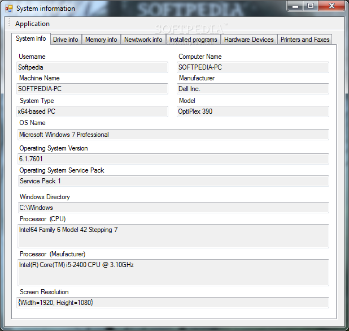Click the System information window icon
The height and width of the screenshot is (331, 349).
[9, 8]
